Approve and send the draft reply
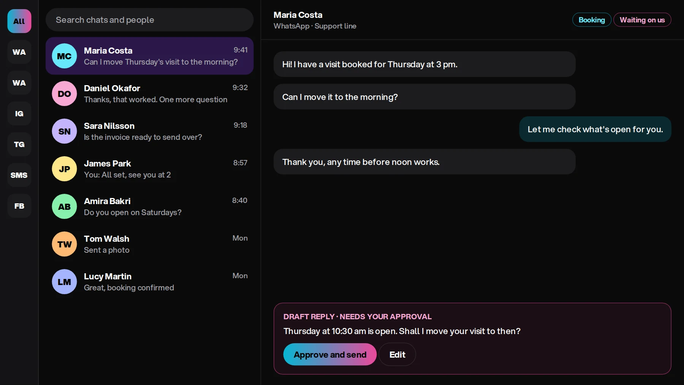 (330, 354)
